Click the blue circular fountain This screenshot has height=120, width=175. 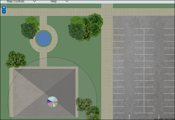click(44, 38)
